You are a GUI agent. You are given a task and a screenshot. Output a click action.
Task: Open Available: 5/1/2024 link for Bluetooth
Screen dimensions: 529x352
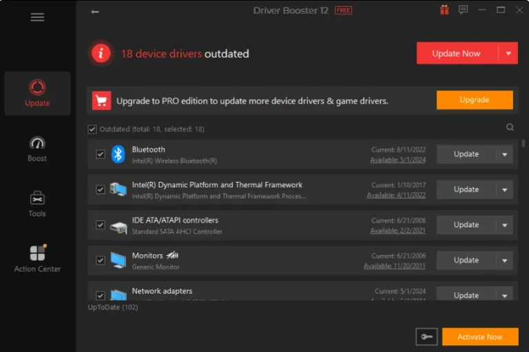pyautogui.click(x=397, y=160)
